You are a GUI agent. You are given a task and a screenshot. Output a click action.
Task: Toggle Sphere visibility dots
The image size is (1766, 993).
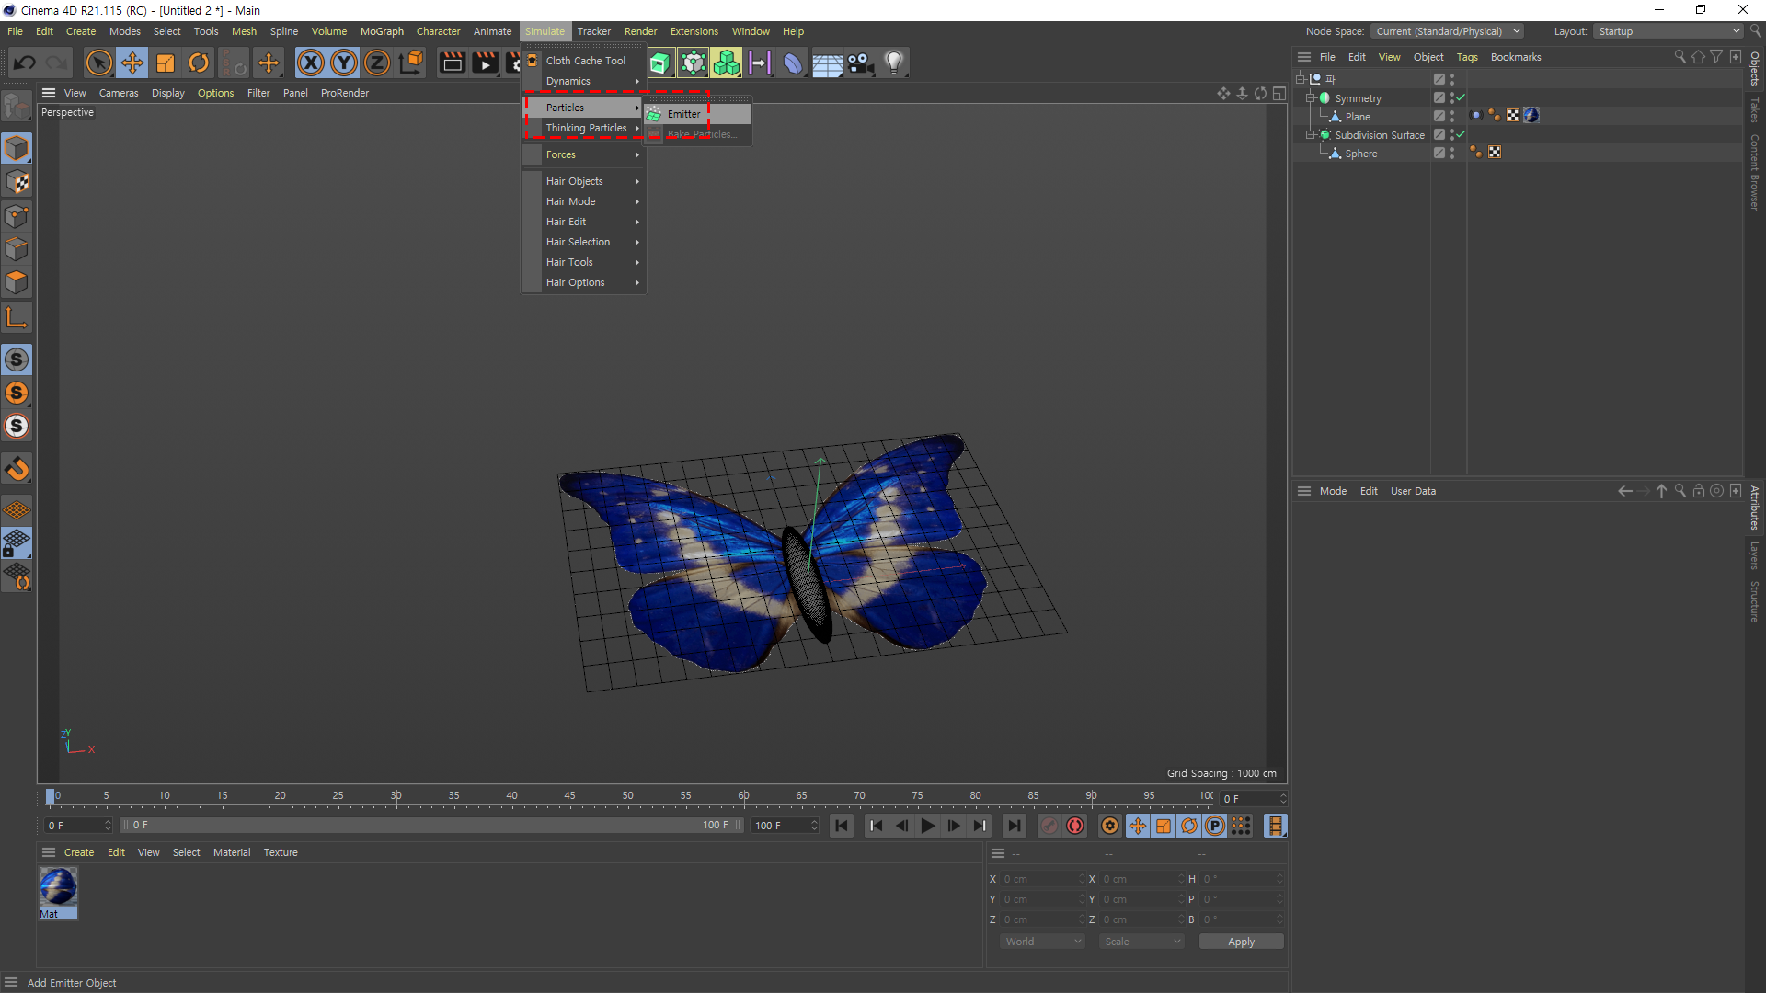1451,153
